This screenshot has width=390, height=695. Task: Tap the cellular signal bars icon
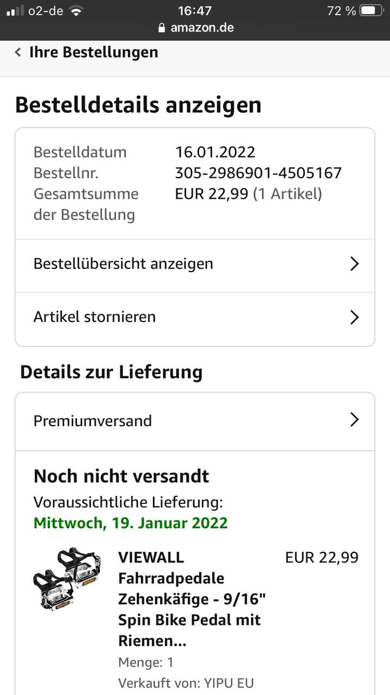point(15,11)
